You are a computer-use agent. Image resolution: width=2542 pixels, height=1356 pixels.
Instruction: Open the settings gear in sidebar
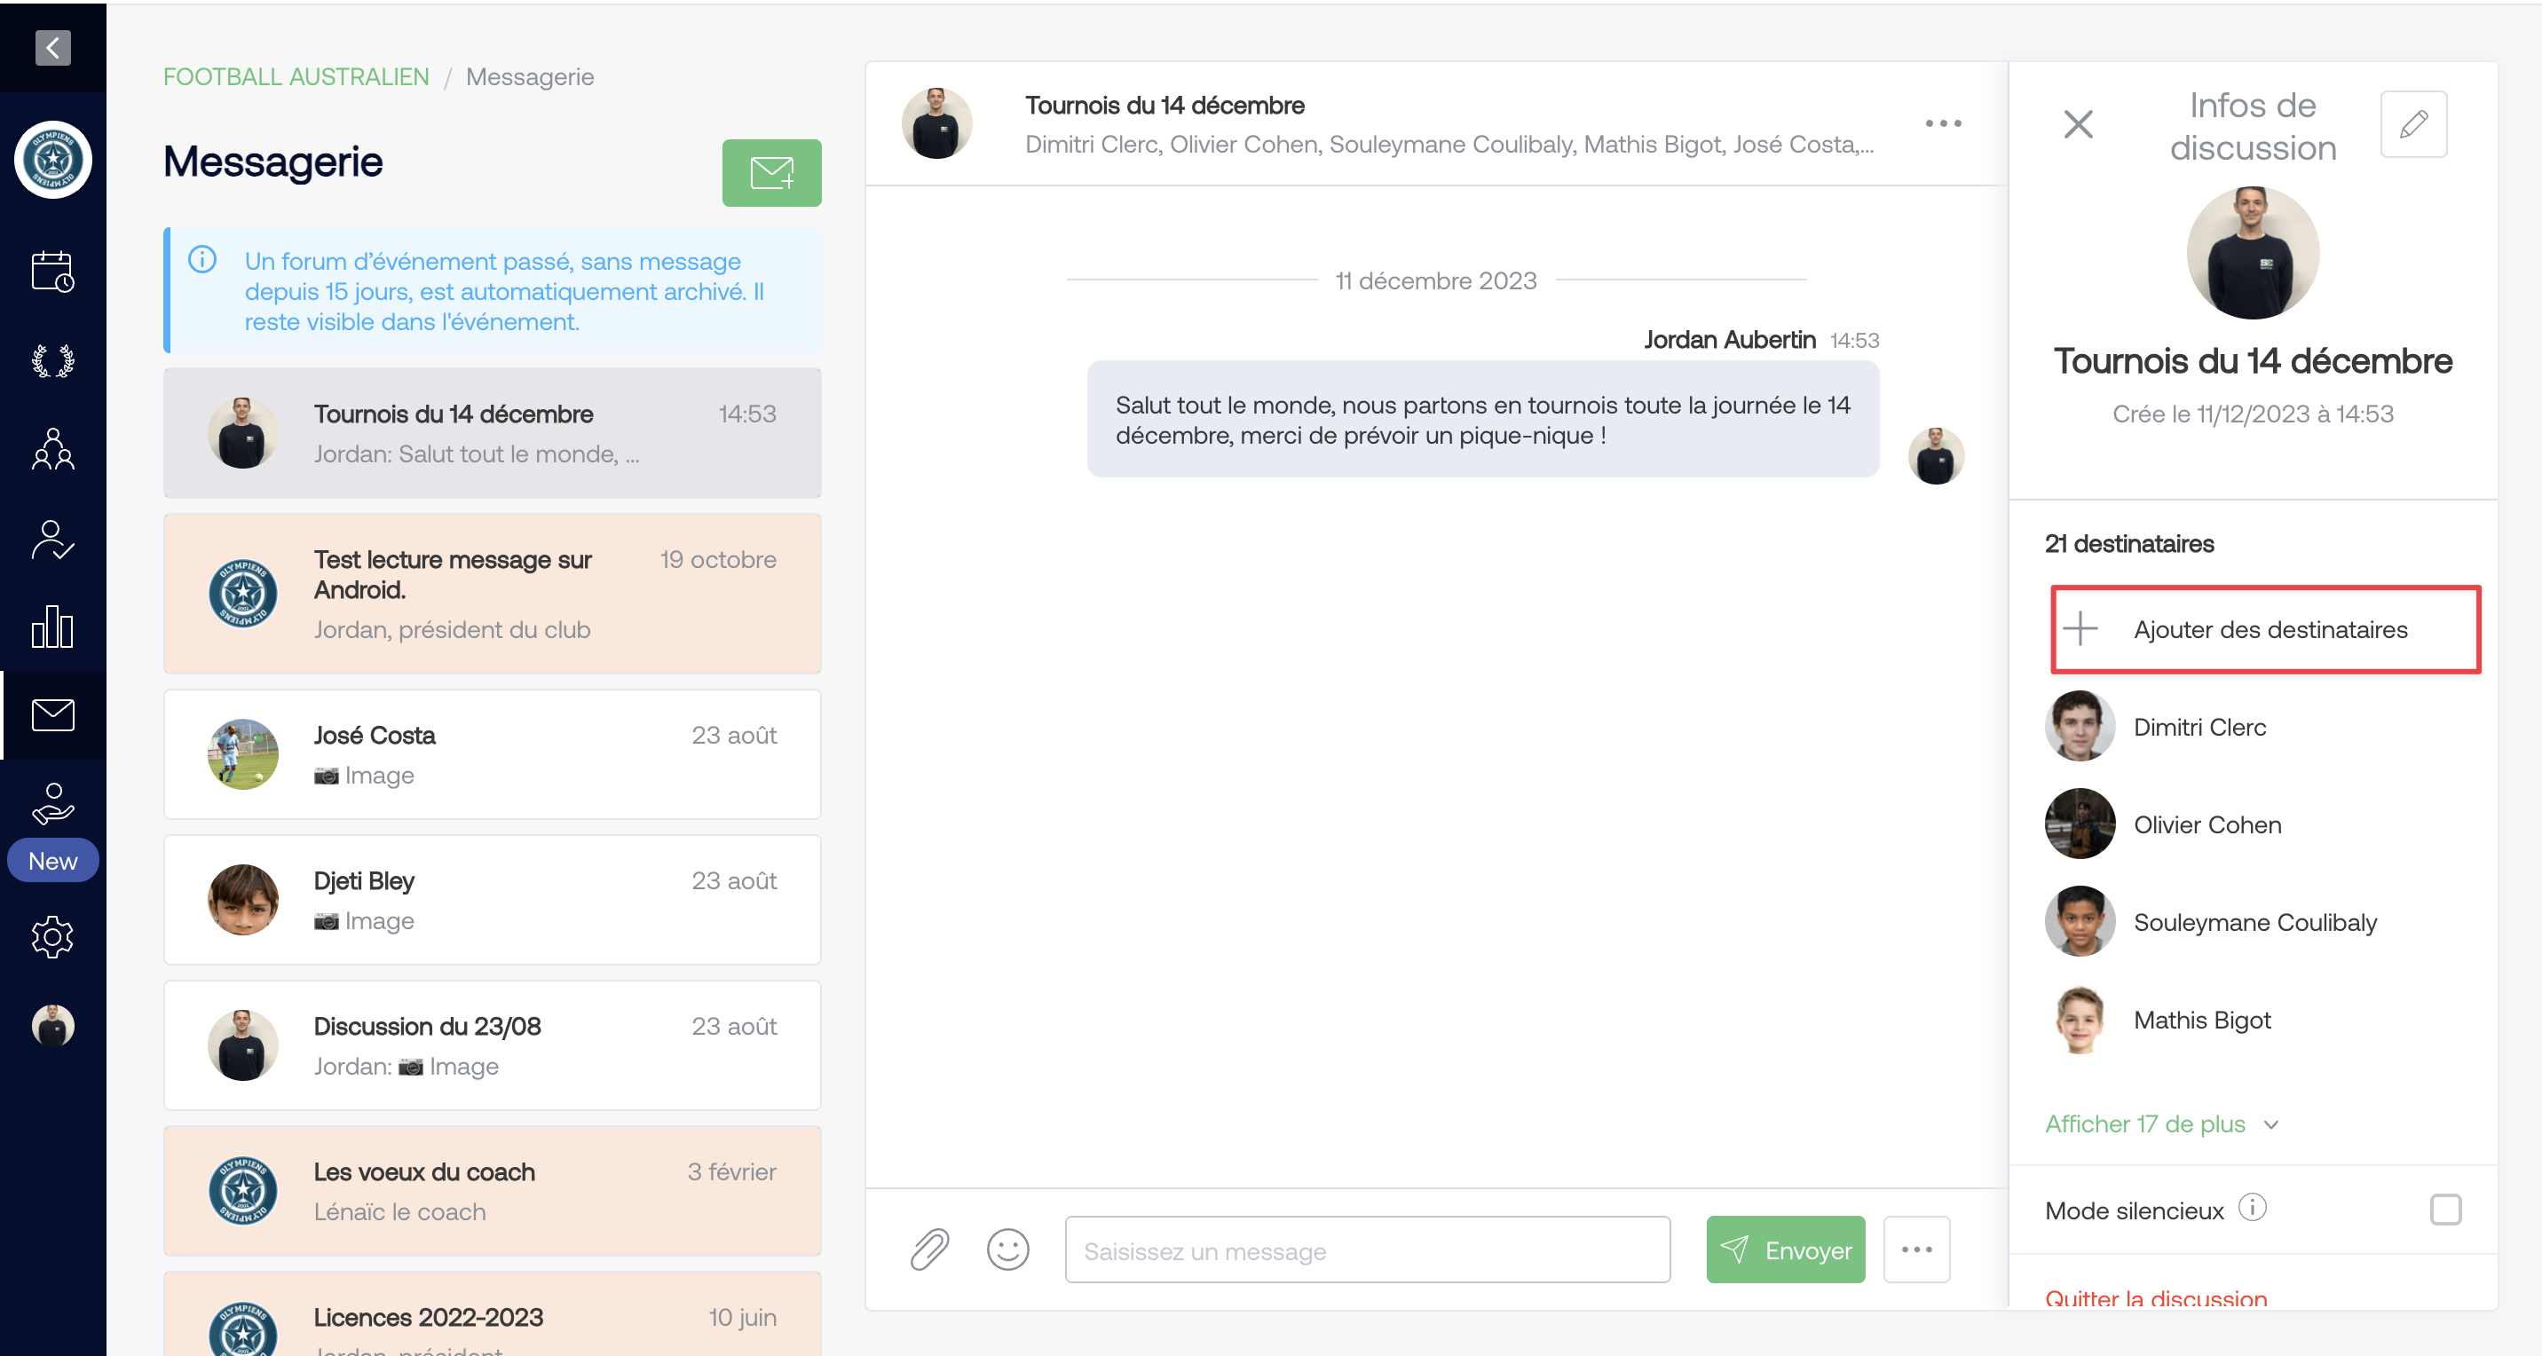(x=52, y=936)
